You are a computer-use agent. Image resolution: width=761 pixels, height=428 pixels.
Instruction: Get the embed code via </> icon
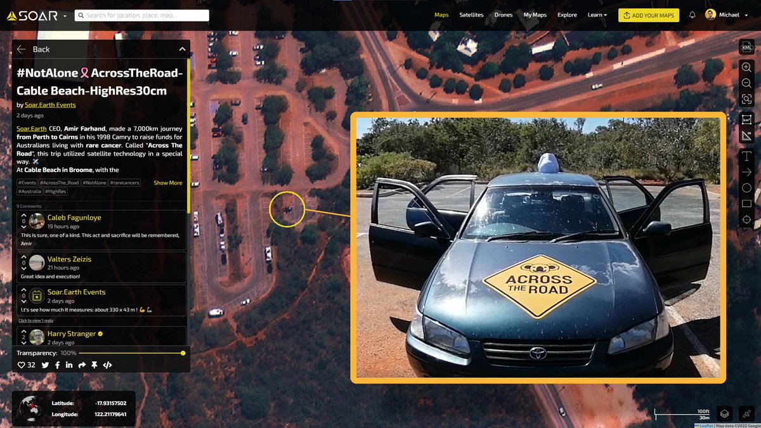coord(107,365)
